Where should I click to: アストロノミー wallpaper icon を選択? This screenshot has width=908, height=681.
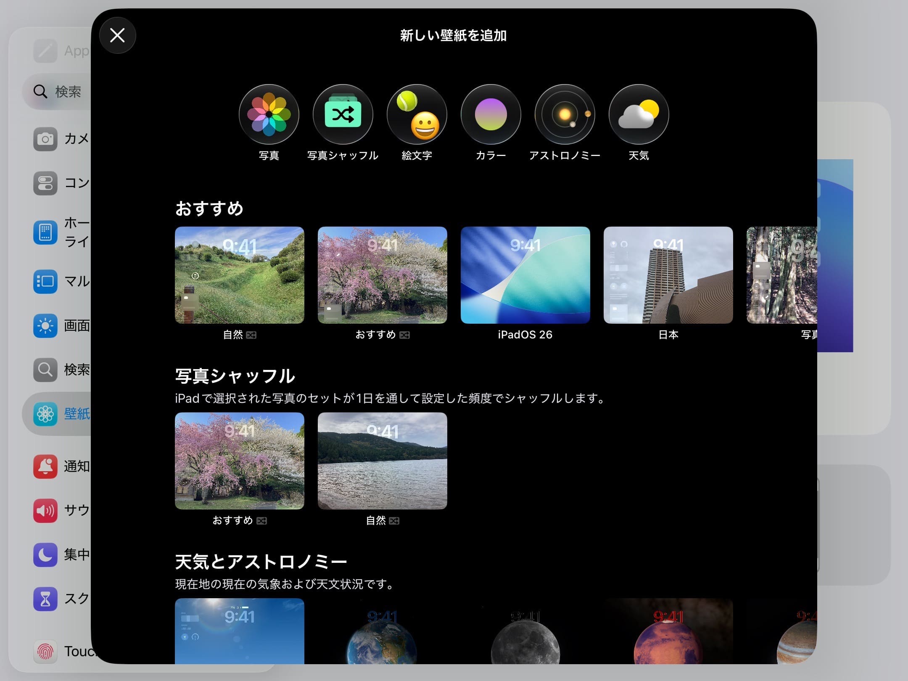[x=565, y=114]
